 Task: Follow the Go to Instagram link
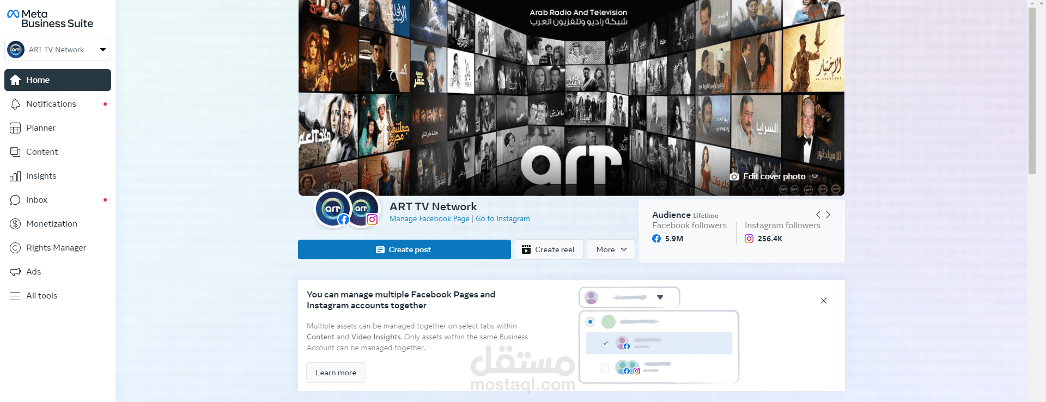click(x=502, y=219)
